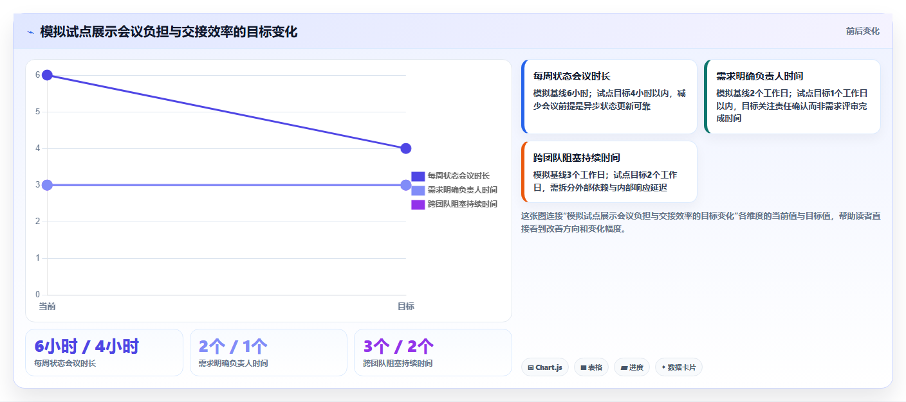Click the 每周状态会议时长 data point at value 4
Viewport: 906px width, 402px height.
(406, 148)
